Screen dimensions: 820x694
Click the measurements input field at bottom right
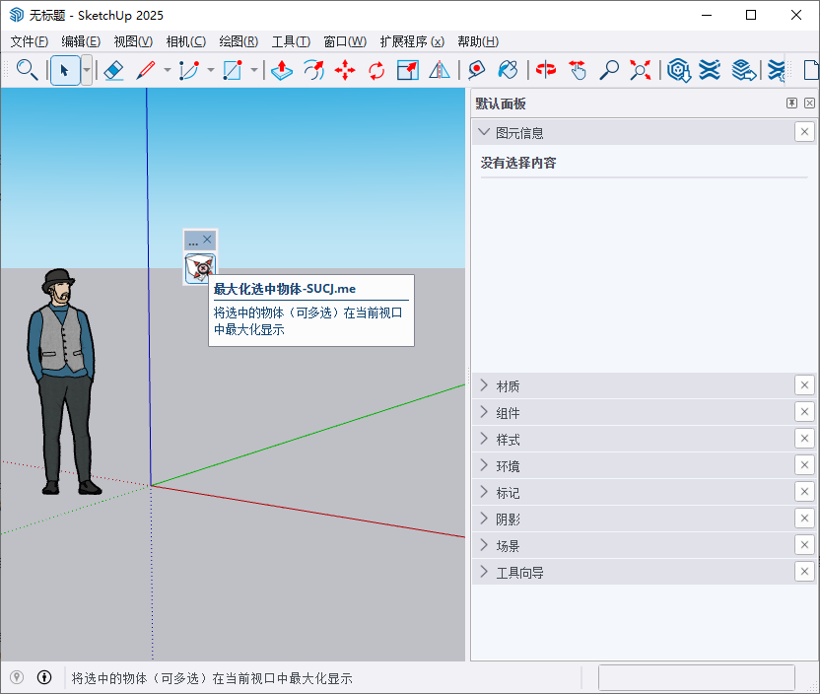click(697, 677)
